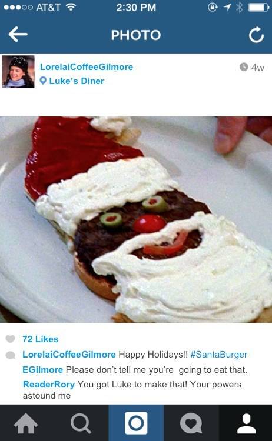Viewport: 272px width, 441px height.
Task: Open the Home tab icon
Action: (26, 423)
